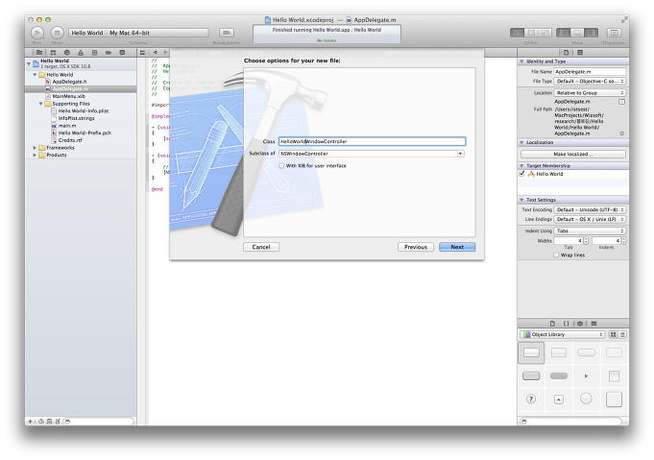Toggle the debug area view button
654x460 pixels.
pyautogui.click(x=577, y=33)
